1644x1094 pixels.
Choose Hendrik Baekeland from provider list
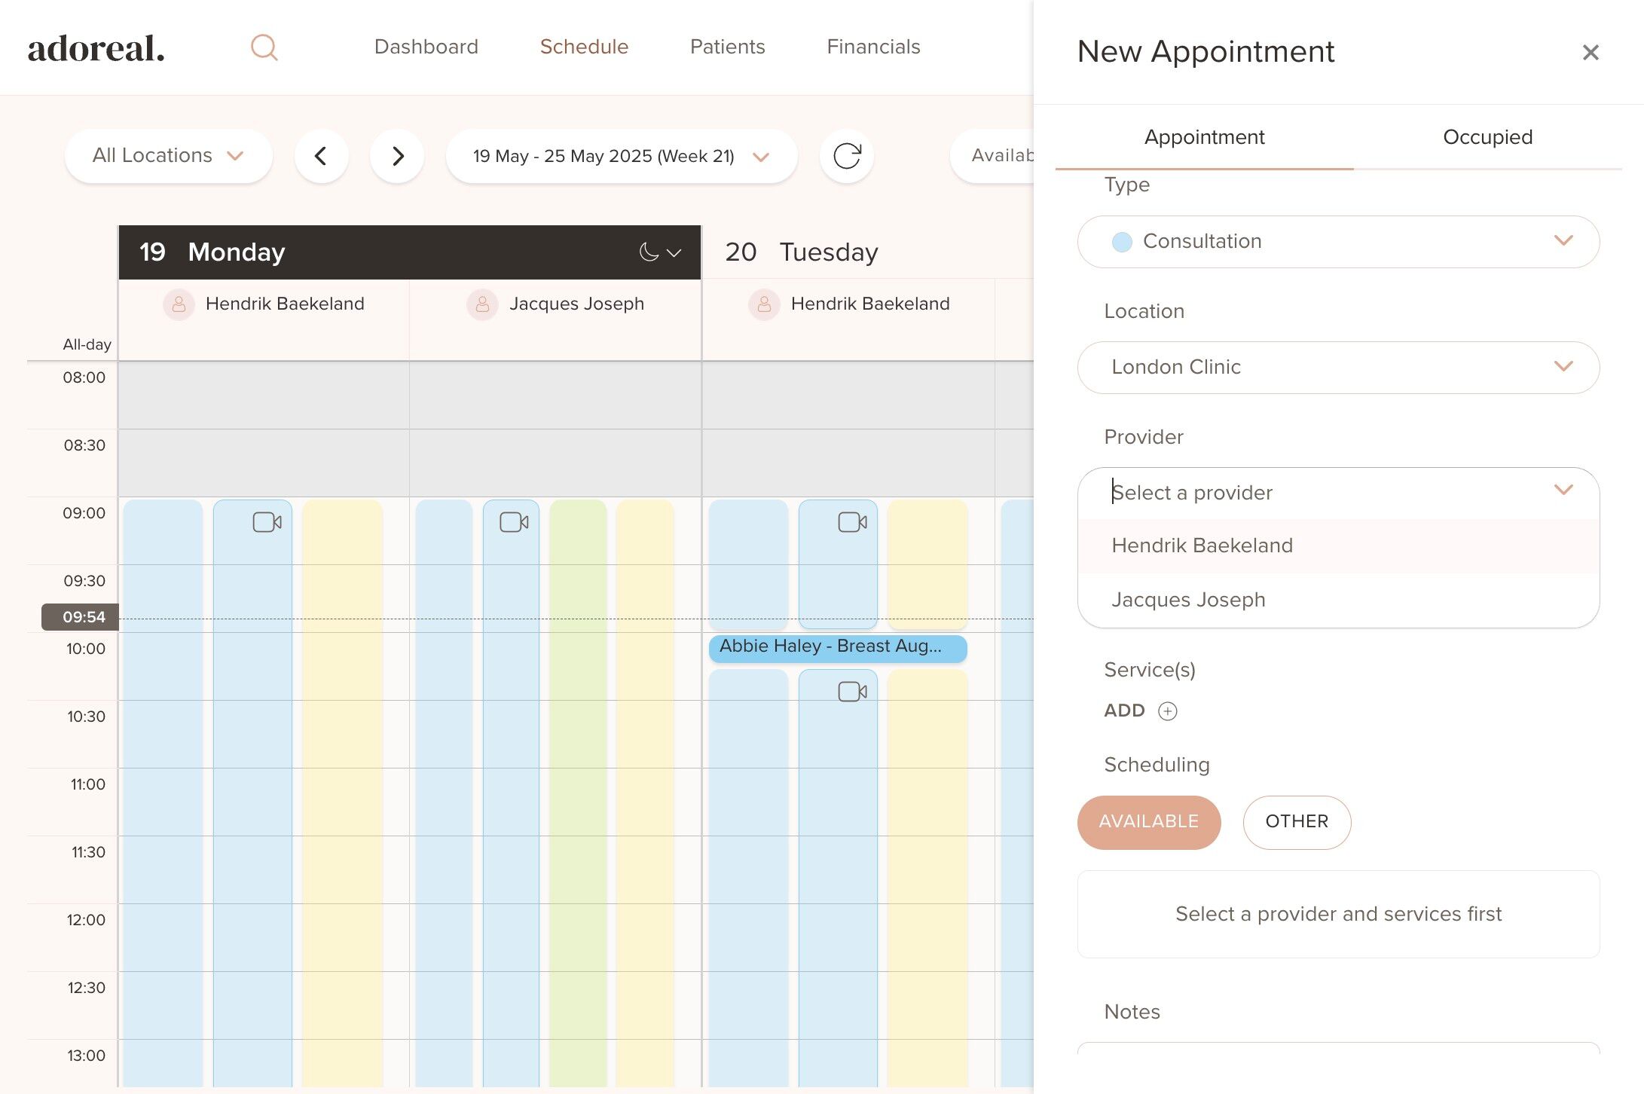coord(1202,545)
